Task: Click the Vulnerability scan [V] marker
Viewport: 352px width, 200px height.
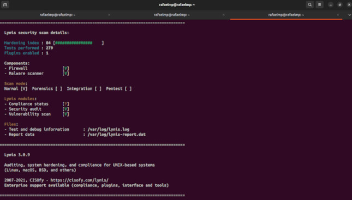Action: (65, 114)
